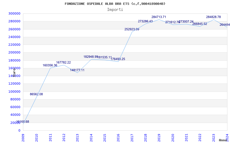Click the value 273286.43
This screenshot has width=230, height=143.
click(x=145, y=21)
